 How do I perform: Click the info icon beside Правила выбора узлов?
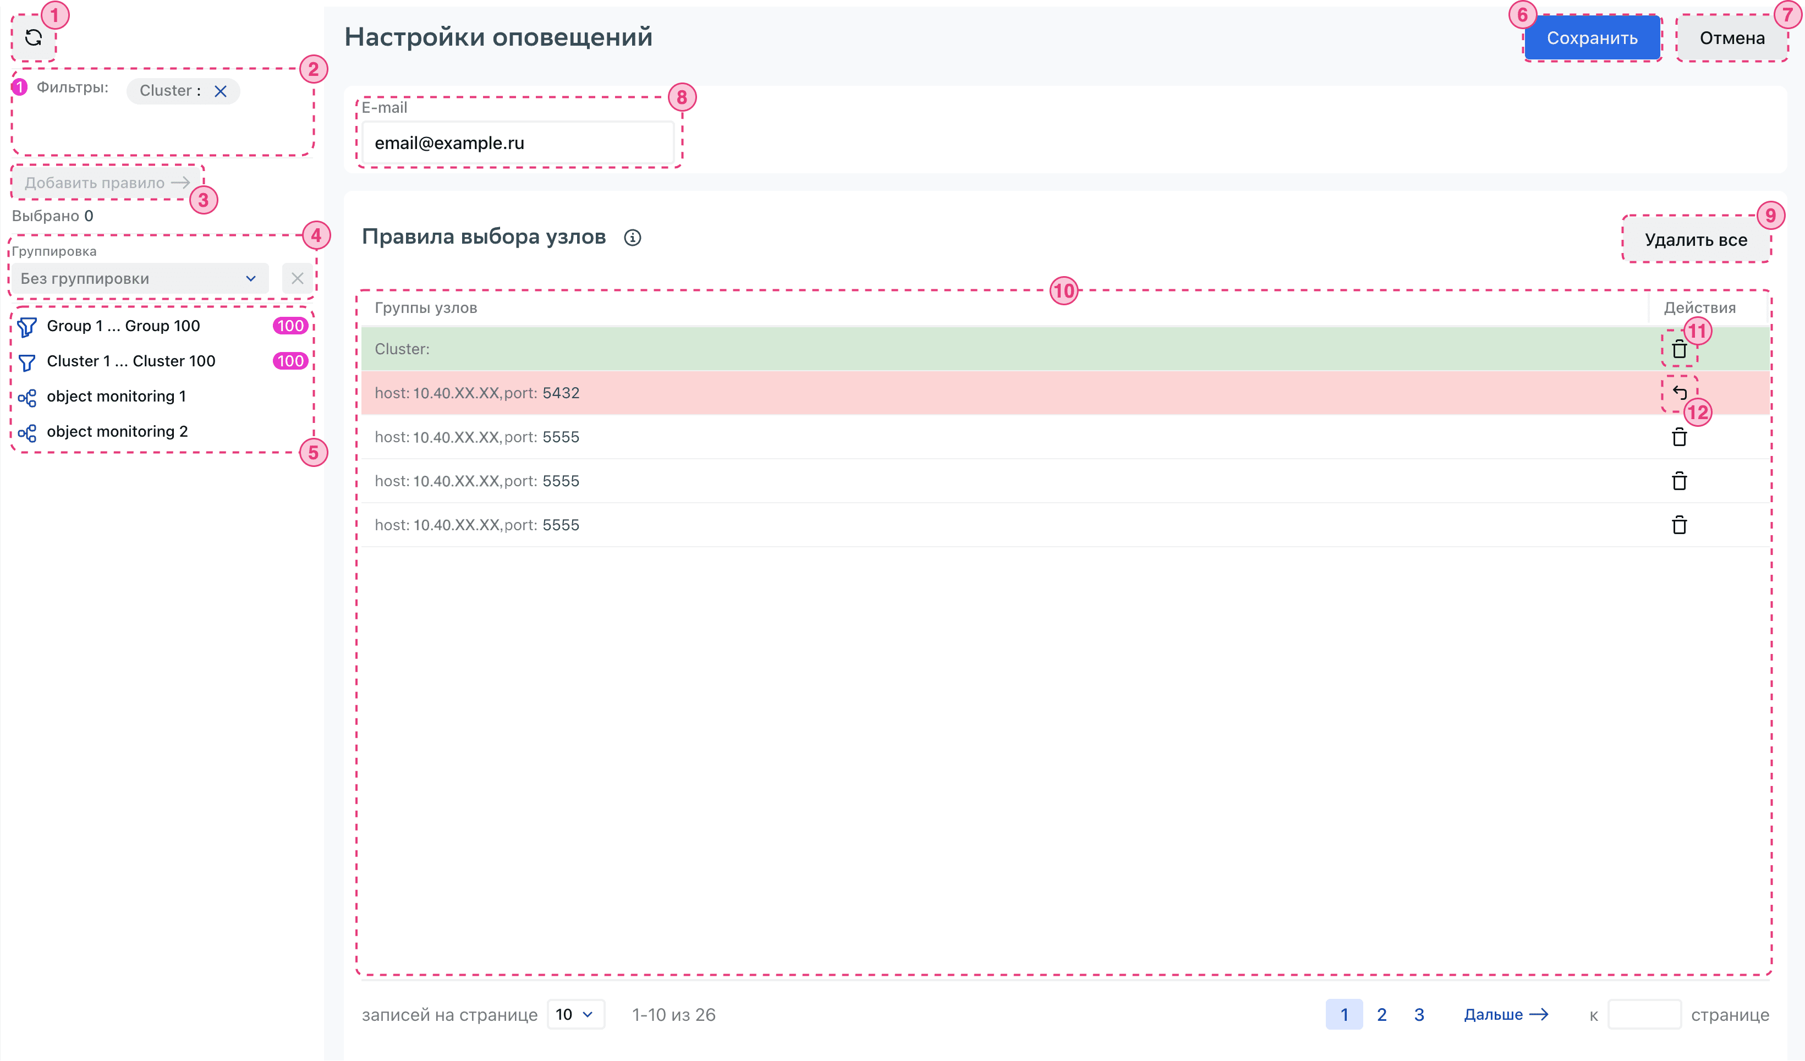coord(632,238)
